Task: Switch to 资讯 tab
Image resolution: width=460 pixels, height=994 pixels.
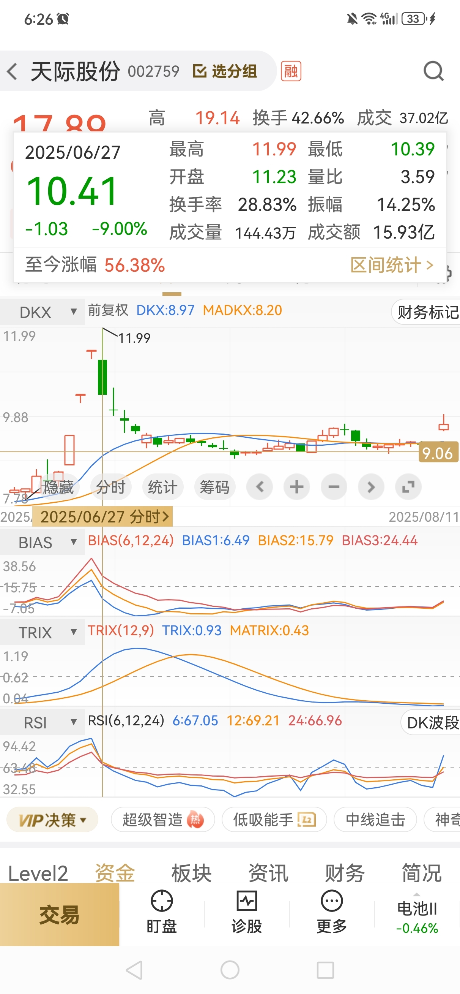Action: coord(268,873)
